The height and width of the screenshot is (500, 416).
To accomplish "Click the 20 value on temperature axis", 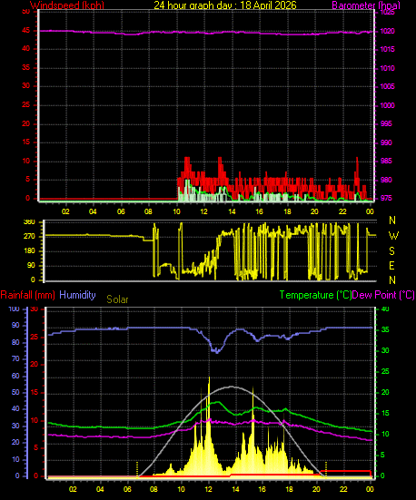I will 385,393.
